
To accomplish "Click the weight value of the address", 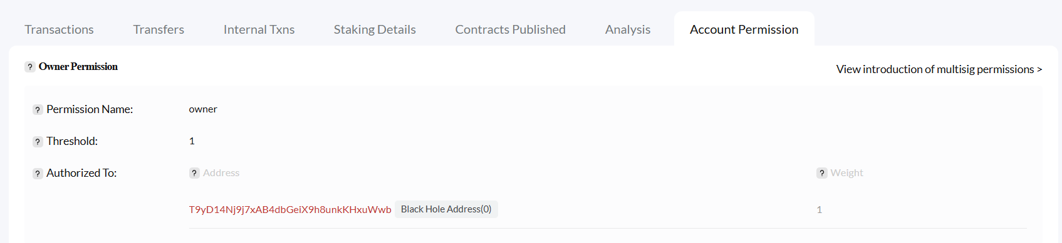I will click(819, 210).
